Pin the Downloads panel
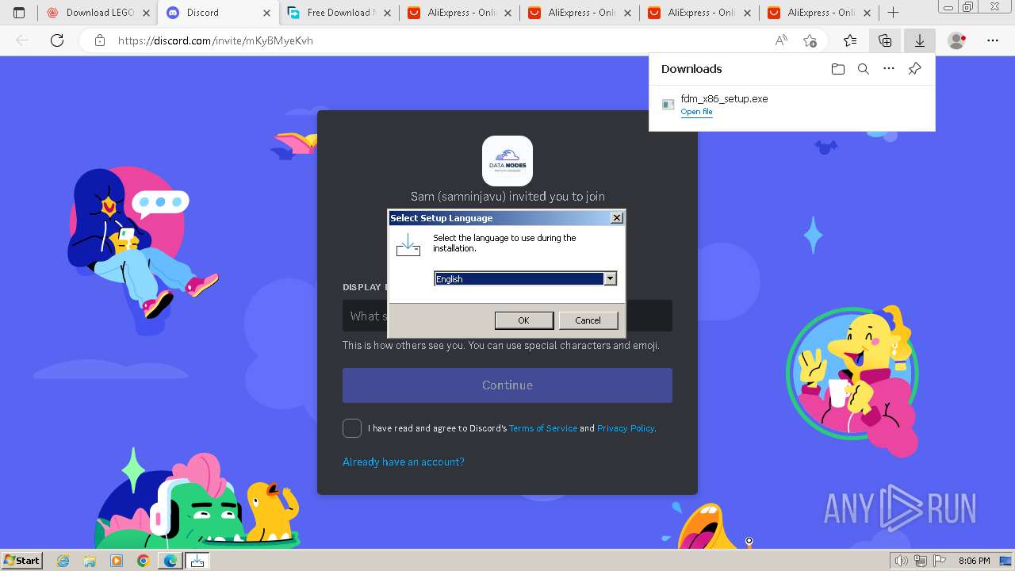Viewport: 1015px width, 571px height. click(914, 69)
